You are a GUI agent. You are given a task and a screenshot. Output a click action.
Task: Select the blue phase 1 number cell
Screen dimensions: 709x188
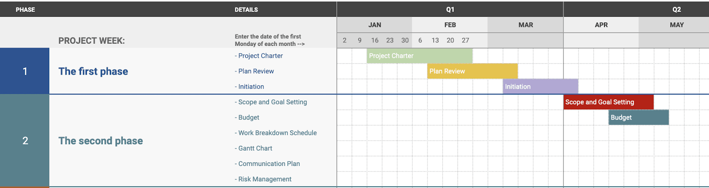[x=25, y=71]
